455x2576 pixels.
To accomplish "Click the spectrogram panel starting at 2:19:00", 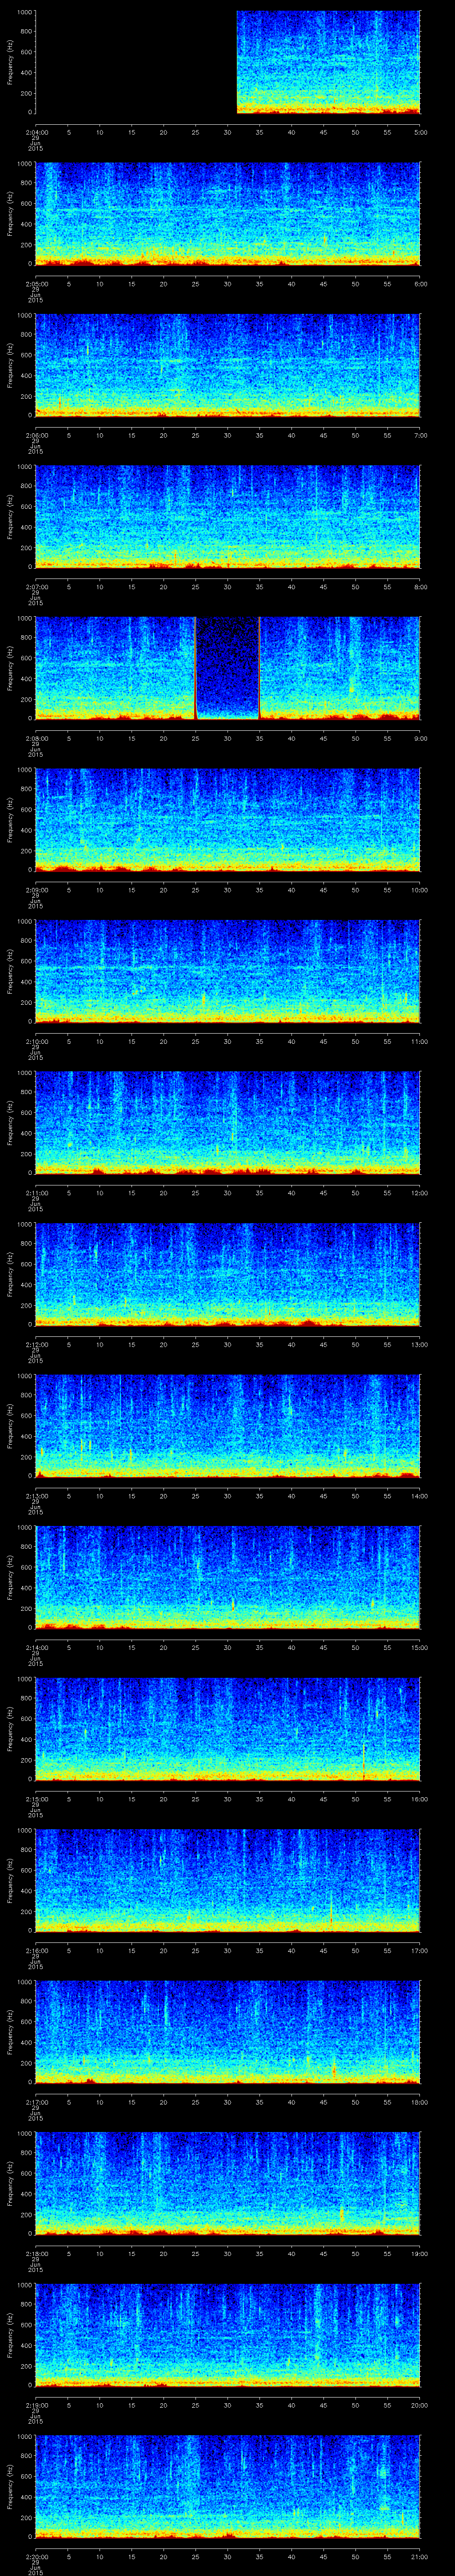I will coord(227,2335).
